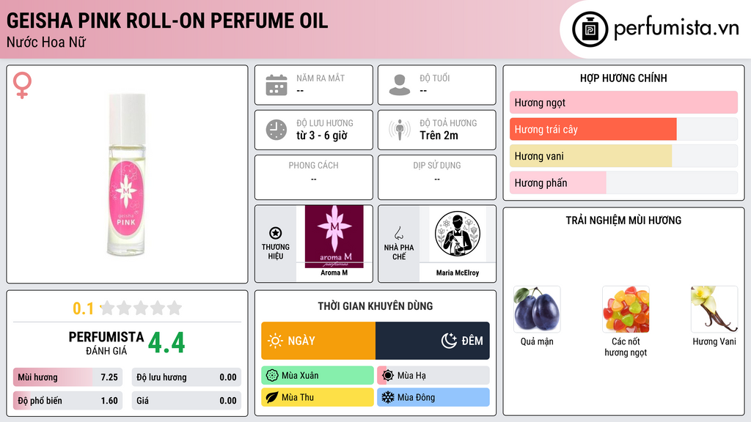
Task: Click the 'Trên 2m' sillage value
Action: (x=439, y=136)
